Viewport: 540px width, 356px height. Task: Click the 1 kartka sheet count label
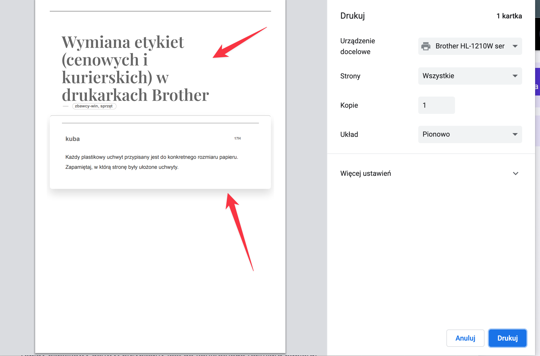(509, 16)
